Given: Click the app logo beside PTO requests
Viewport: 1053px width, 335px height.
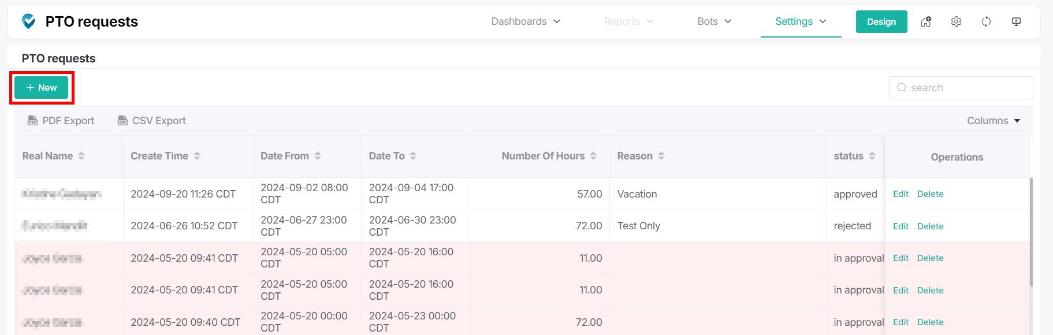Looking at the screenshot, I should pos(28,21).
